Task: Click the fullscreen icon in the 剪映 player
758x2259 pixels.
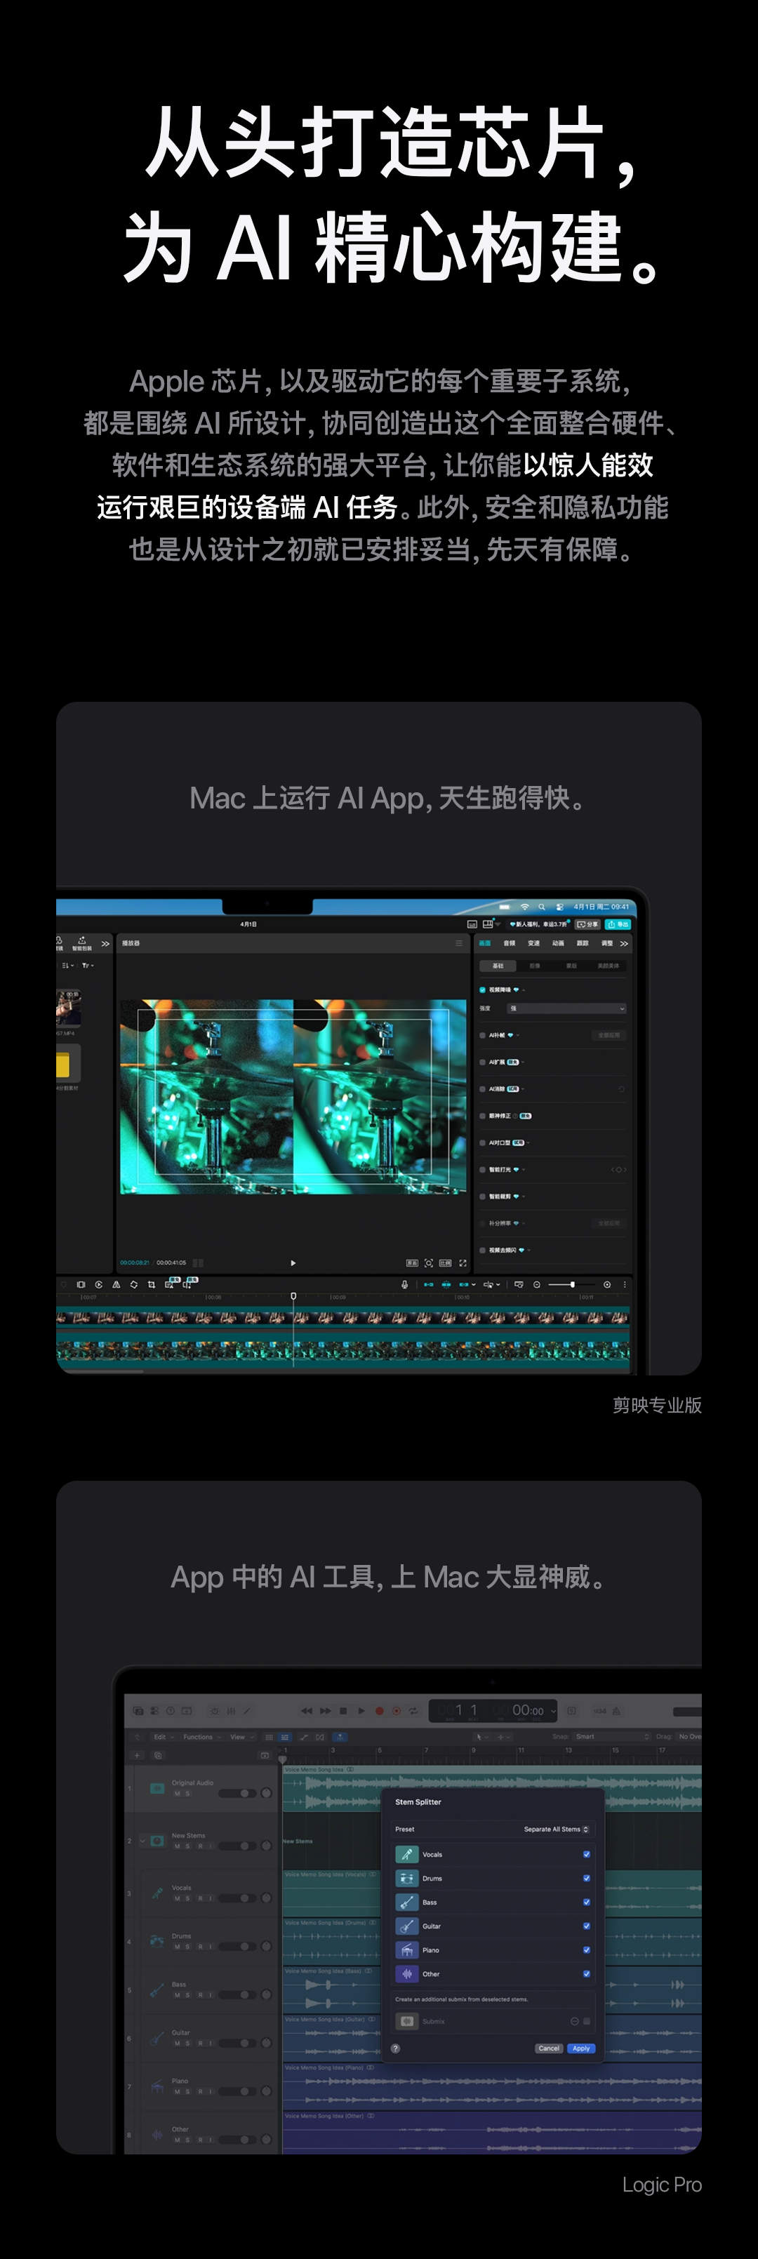Action: 463,1262
